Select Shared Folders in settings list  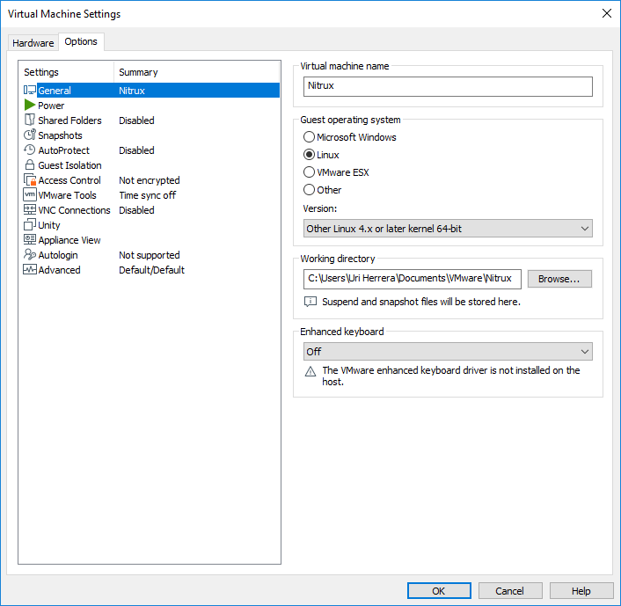(x=151, y=120)
